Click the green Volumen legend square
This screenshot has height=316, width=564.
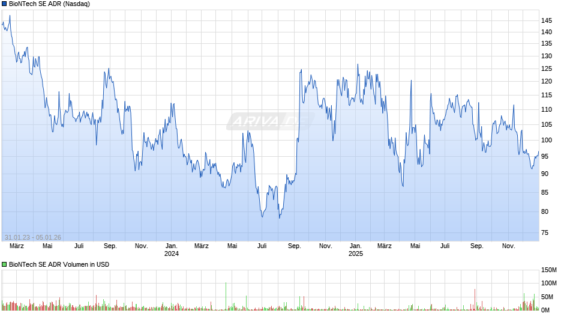click(4, 264)
